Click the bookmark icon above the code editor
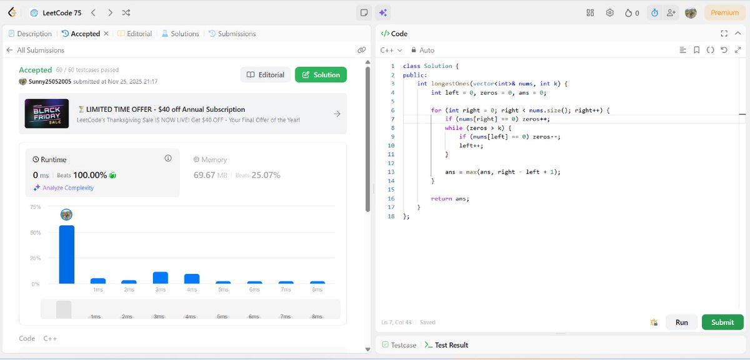Viewport: 750px width, 360px height. (x=696, y=50)
